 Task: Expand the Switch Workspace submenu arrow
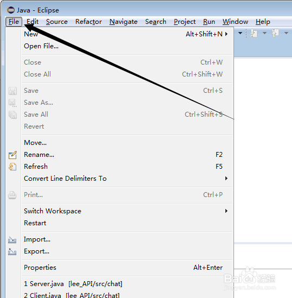tap(226, 211)
